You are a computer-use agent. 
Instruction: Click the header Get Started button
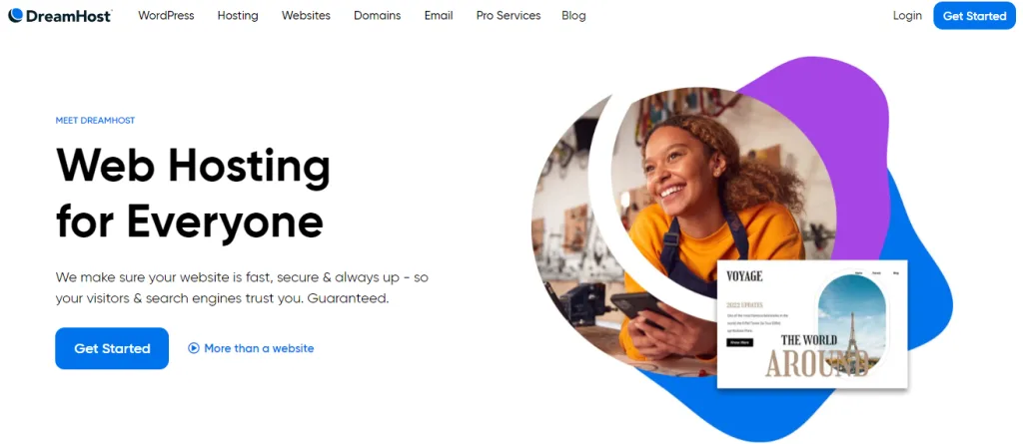click(974, 16)
